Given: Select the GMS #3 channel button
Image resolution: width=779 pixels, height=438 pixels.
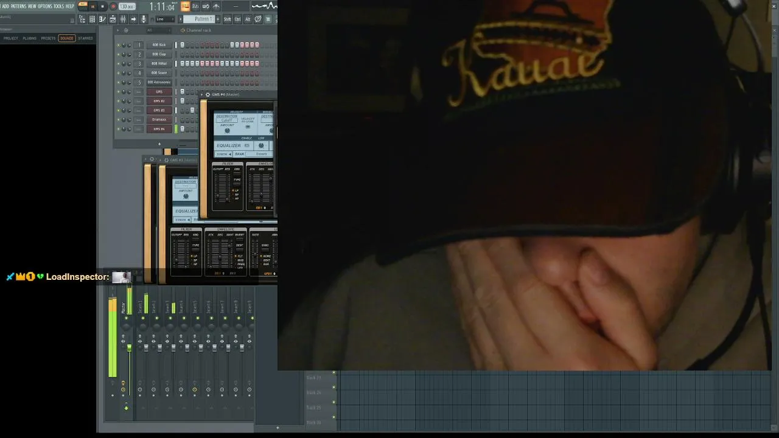Looking at the screenshot, I should (159, 110).
